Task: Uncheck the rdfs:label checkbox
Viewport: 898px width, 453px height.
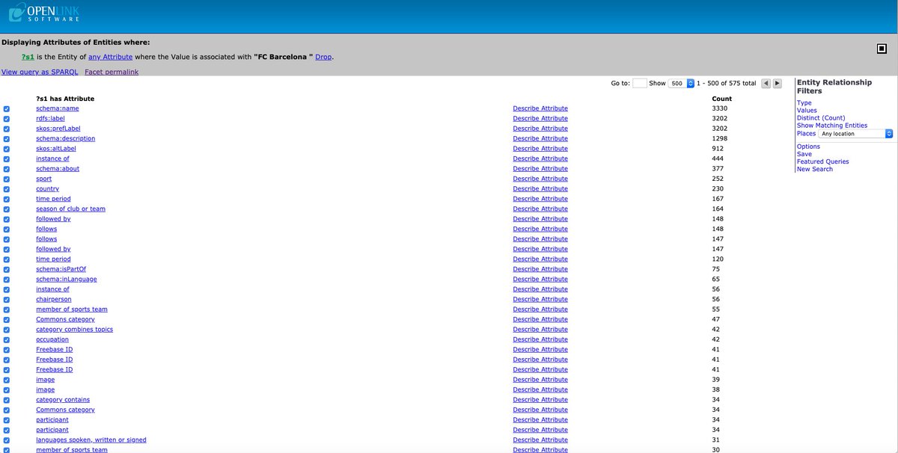Action: click(x=7, y=119)
